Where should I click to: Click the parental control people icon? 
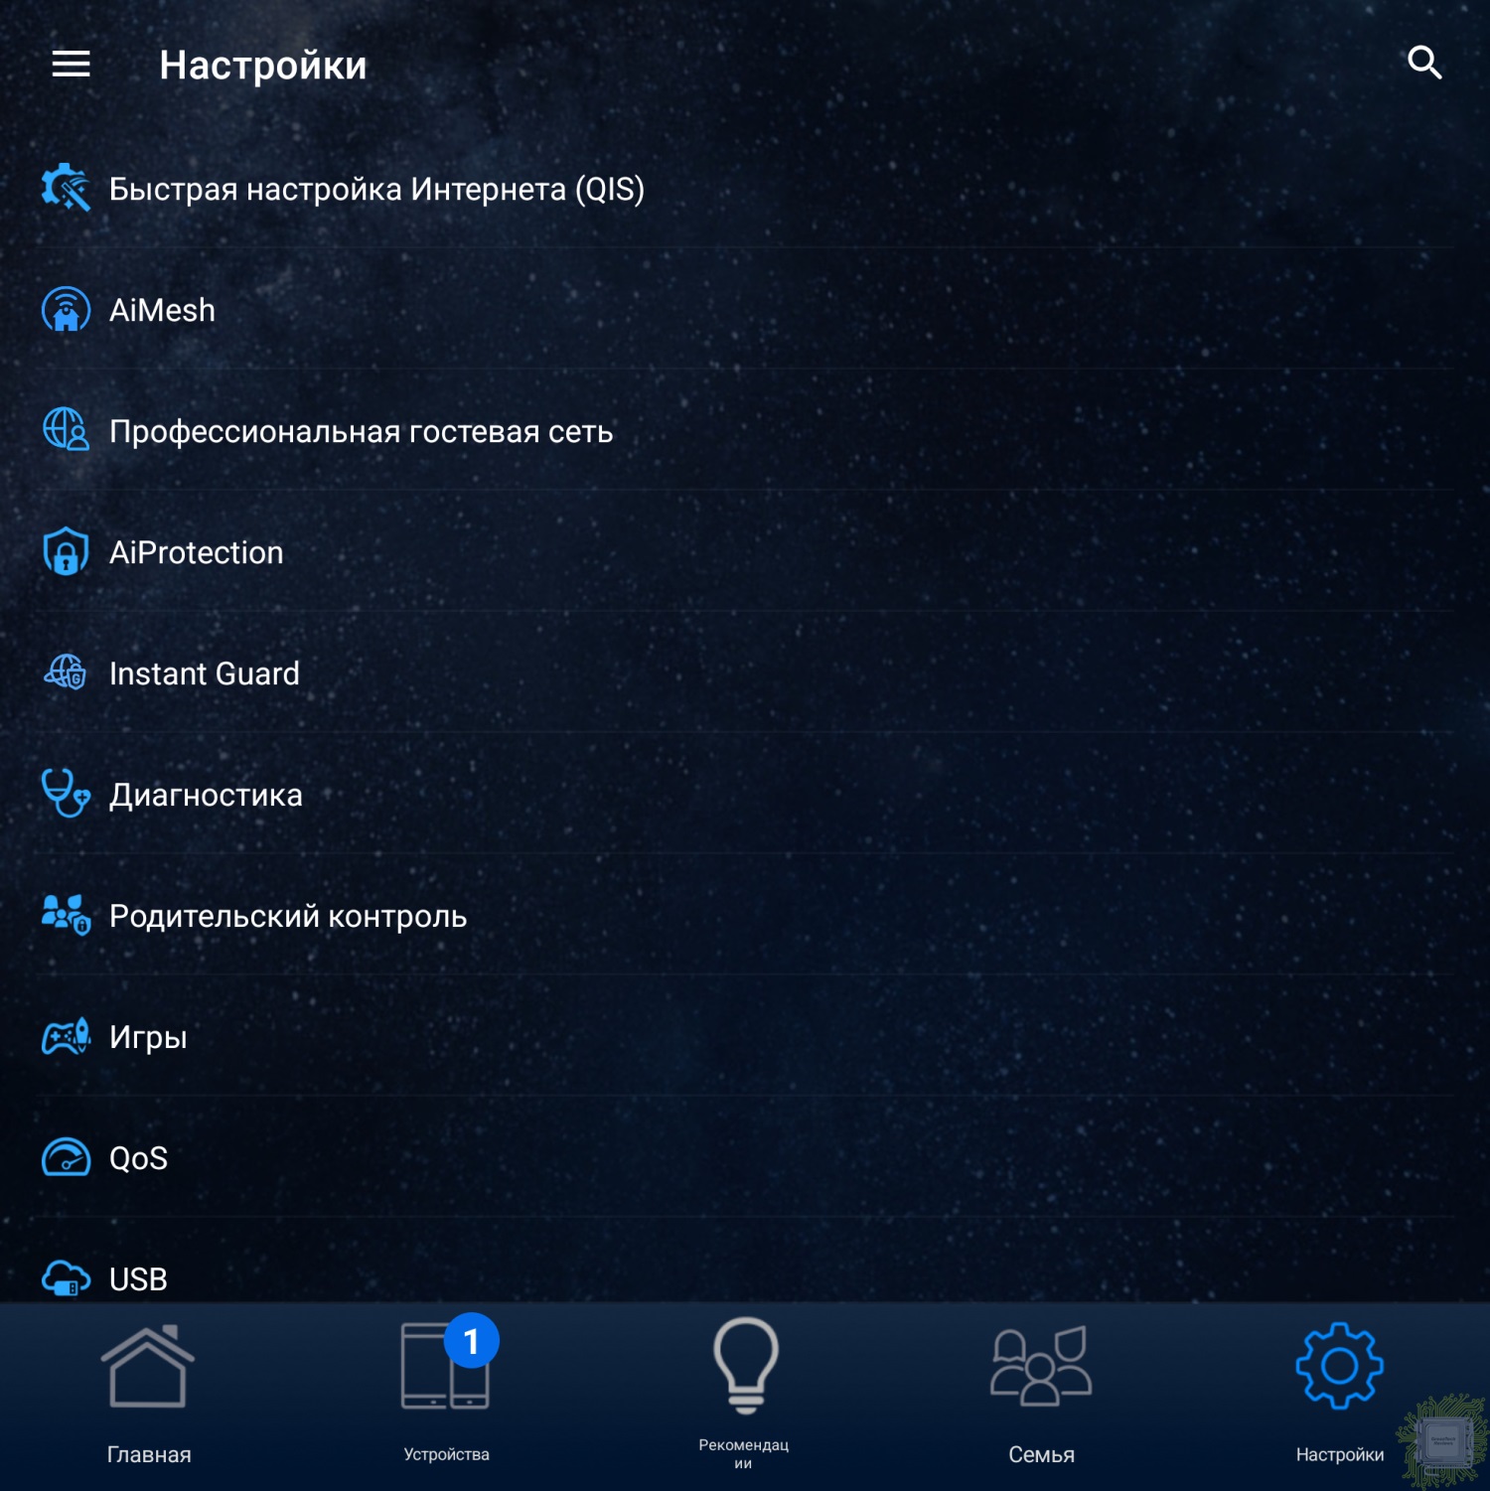point(66,915)
